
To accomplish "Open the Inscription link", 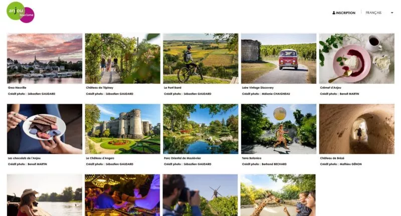I will coord(344,13).
